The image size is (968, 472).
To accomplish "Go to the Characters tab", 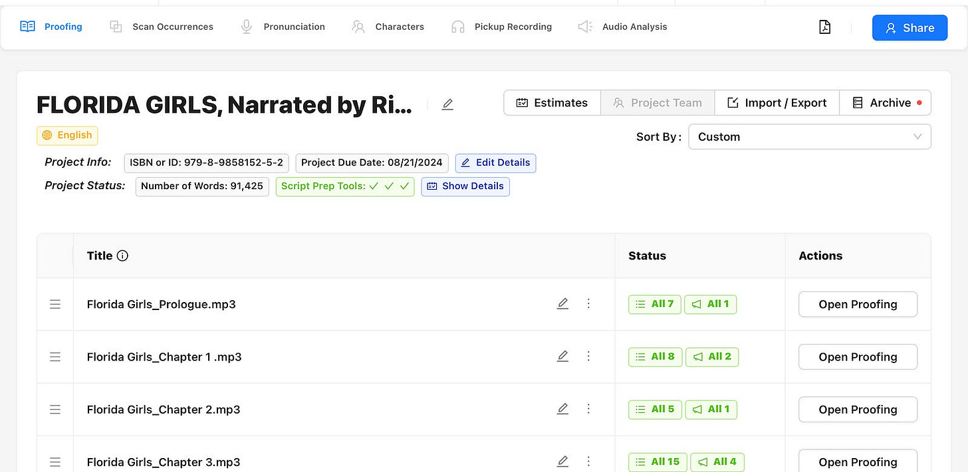I will [x=388, y=27].
